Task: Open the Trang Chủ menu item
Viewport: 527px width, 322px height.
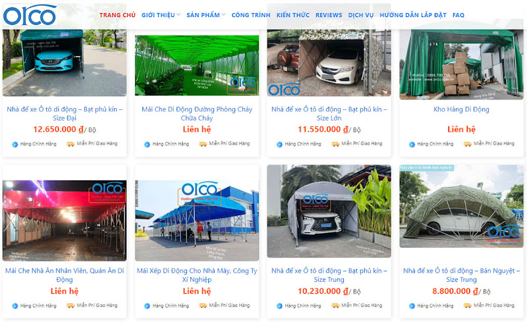Action: pyautogui.click(x=117, y=15)
